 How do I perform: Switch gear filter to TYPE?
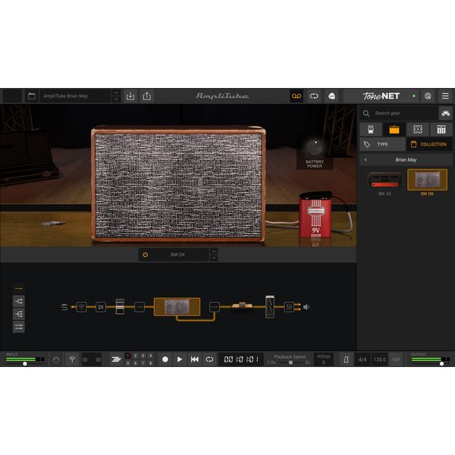[382, 144]
